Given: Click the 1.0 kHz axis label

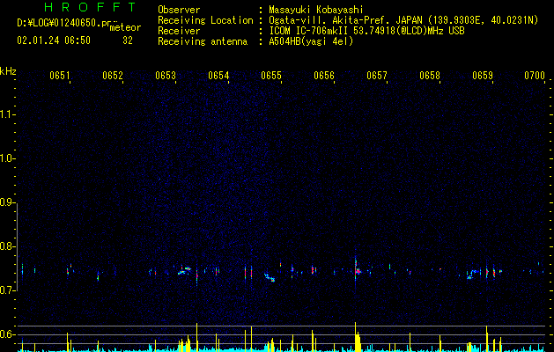Looking at the screenshot, I should point(8,158).
